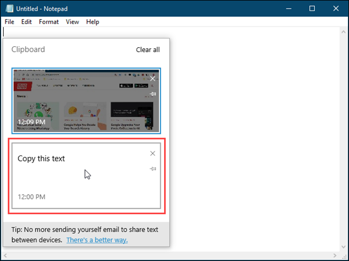Image resolution: width=349 pixels, height=261 pixels.
Task: Close the Notepad window
Action: coord(335,9)
